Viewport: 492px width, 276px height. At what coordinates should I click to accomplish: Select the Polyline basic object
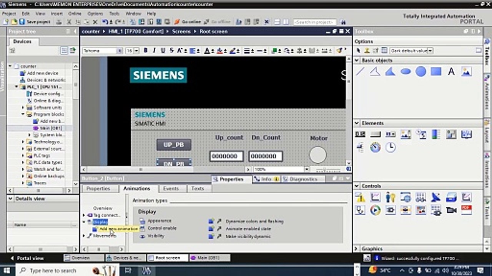375,71
